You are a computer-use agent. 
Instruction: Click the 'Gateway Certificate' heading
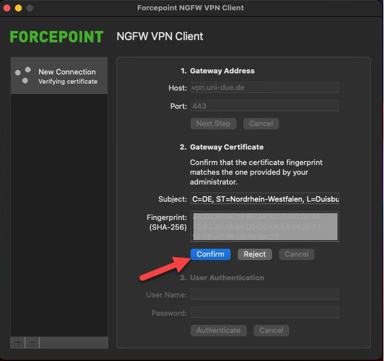coord(227,147)
